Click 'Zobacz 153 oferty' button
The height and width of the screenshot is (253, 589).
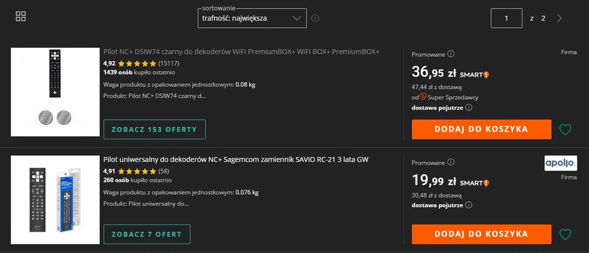[x=154, y=129]
